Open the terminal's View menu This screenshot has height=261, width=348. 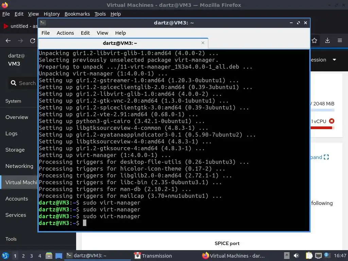102,33
